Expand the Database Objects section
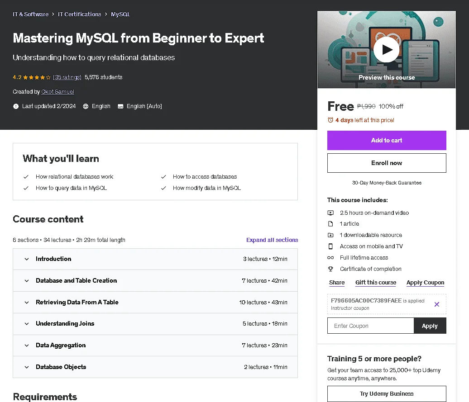The width and height of the screenshot is (469, 402). click(x=155, y=367)
